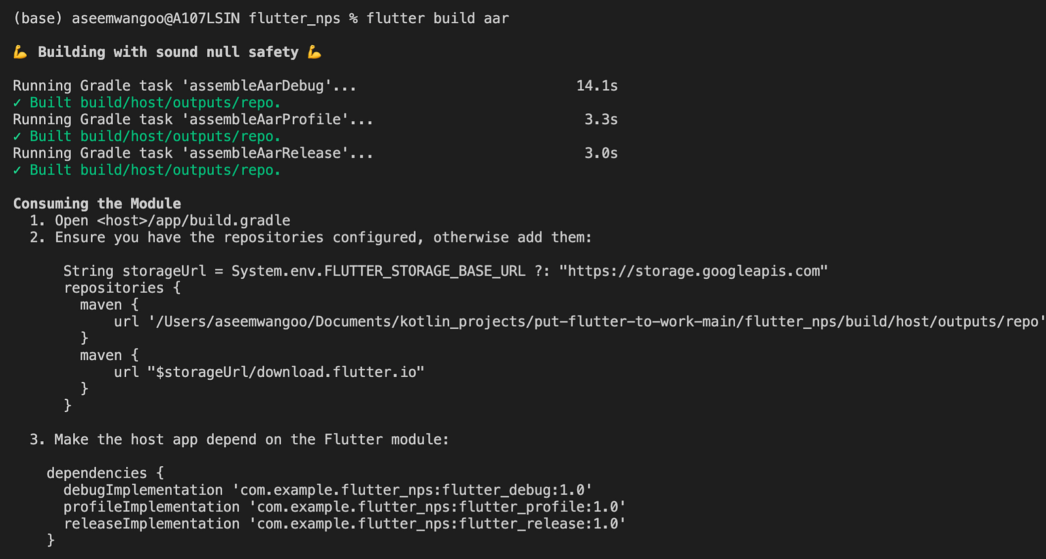
Task: Click the 'dependencies {' line
Action: tap(105, 473)
